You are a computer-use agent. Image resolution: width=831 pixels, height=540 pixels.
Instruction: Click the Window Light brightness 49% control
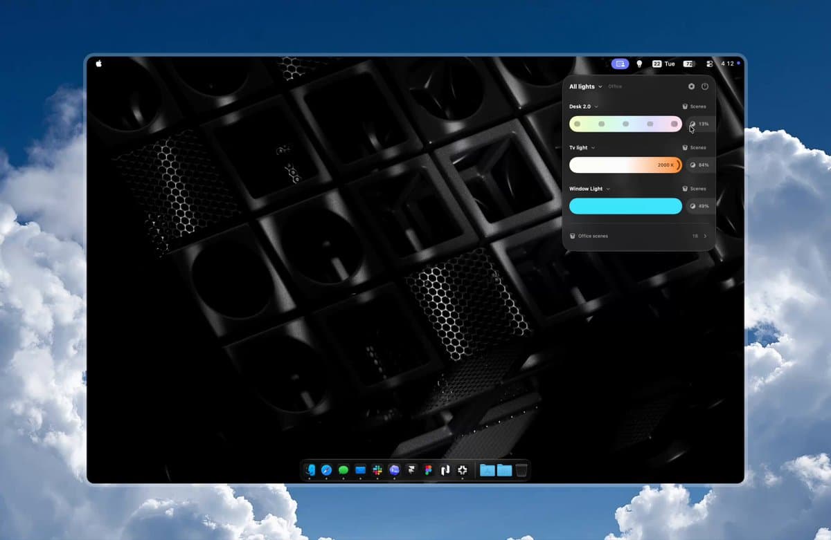click(x=700, y=206)
